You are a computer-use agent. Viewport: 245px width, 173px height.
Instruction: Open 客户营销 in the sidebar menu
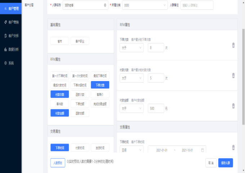click(11, 22)
